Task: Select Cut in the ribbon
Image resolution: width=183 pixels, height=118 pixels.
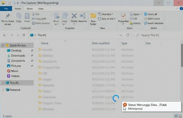Action: coord(36,14)
